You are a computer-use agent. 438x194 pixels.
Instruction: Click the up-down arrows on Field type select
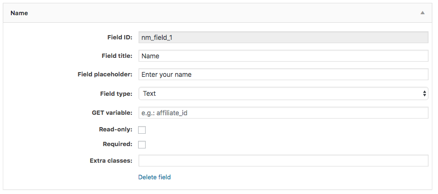[x=425, y=93]
